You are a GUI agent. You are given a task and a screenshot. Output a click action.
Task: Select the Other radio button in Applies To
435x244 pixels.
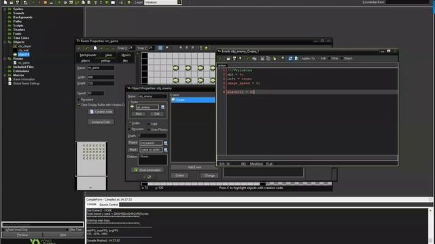[329, 58]
